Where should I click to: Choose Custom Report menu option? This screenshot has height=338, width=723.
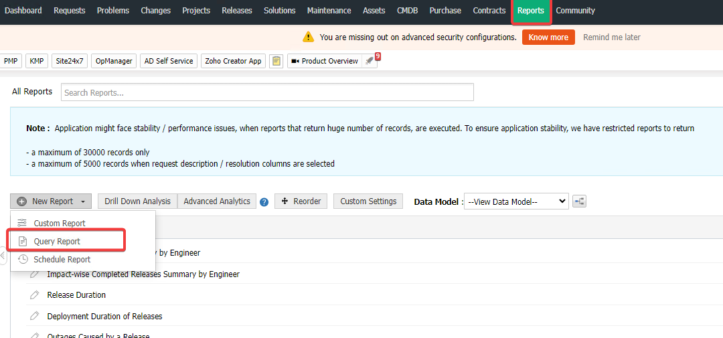click(59, 223)
